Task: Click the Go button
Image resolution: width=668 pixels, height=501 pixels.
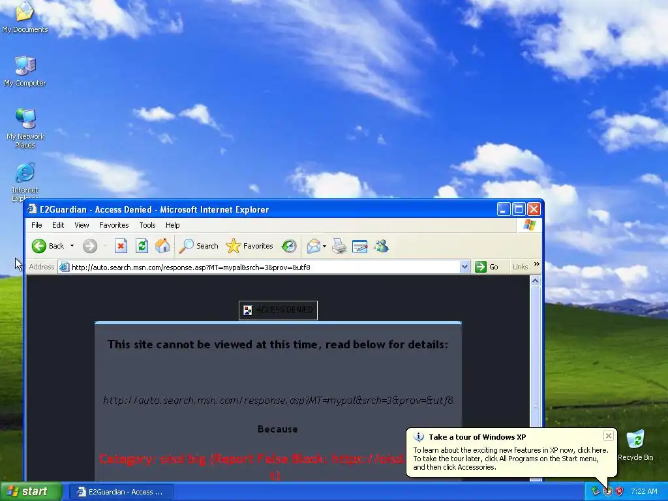Action: (487, 267)
